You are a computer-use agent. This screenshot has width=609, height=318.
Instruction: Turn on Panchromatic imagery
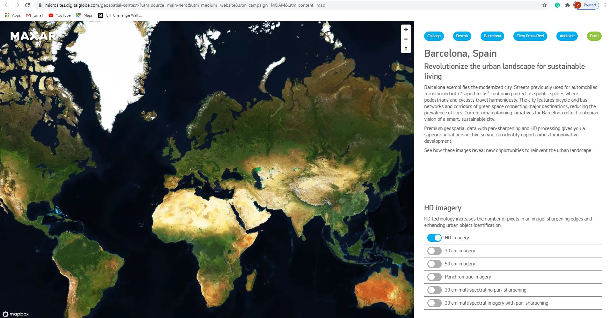click(x=434, y=277)
